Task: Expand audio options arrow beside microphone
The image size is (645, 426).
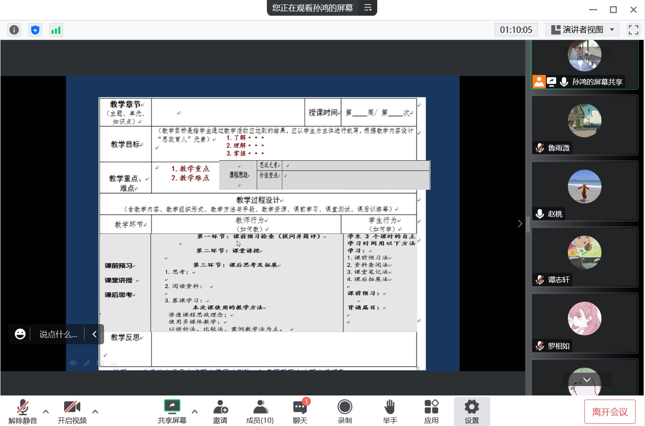Action: coord(46,411)
